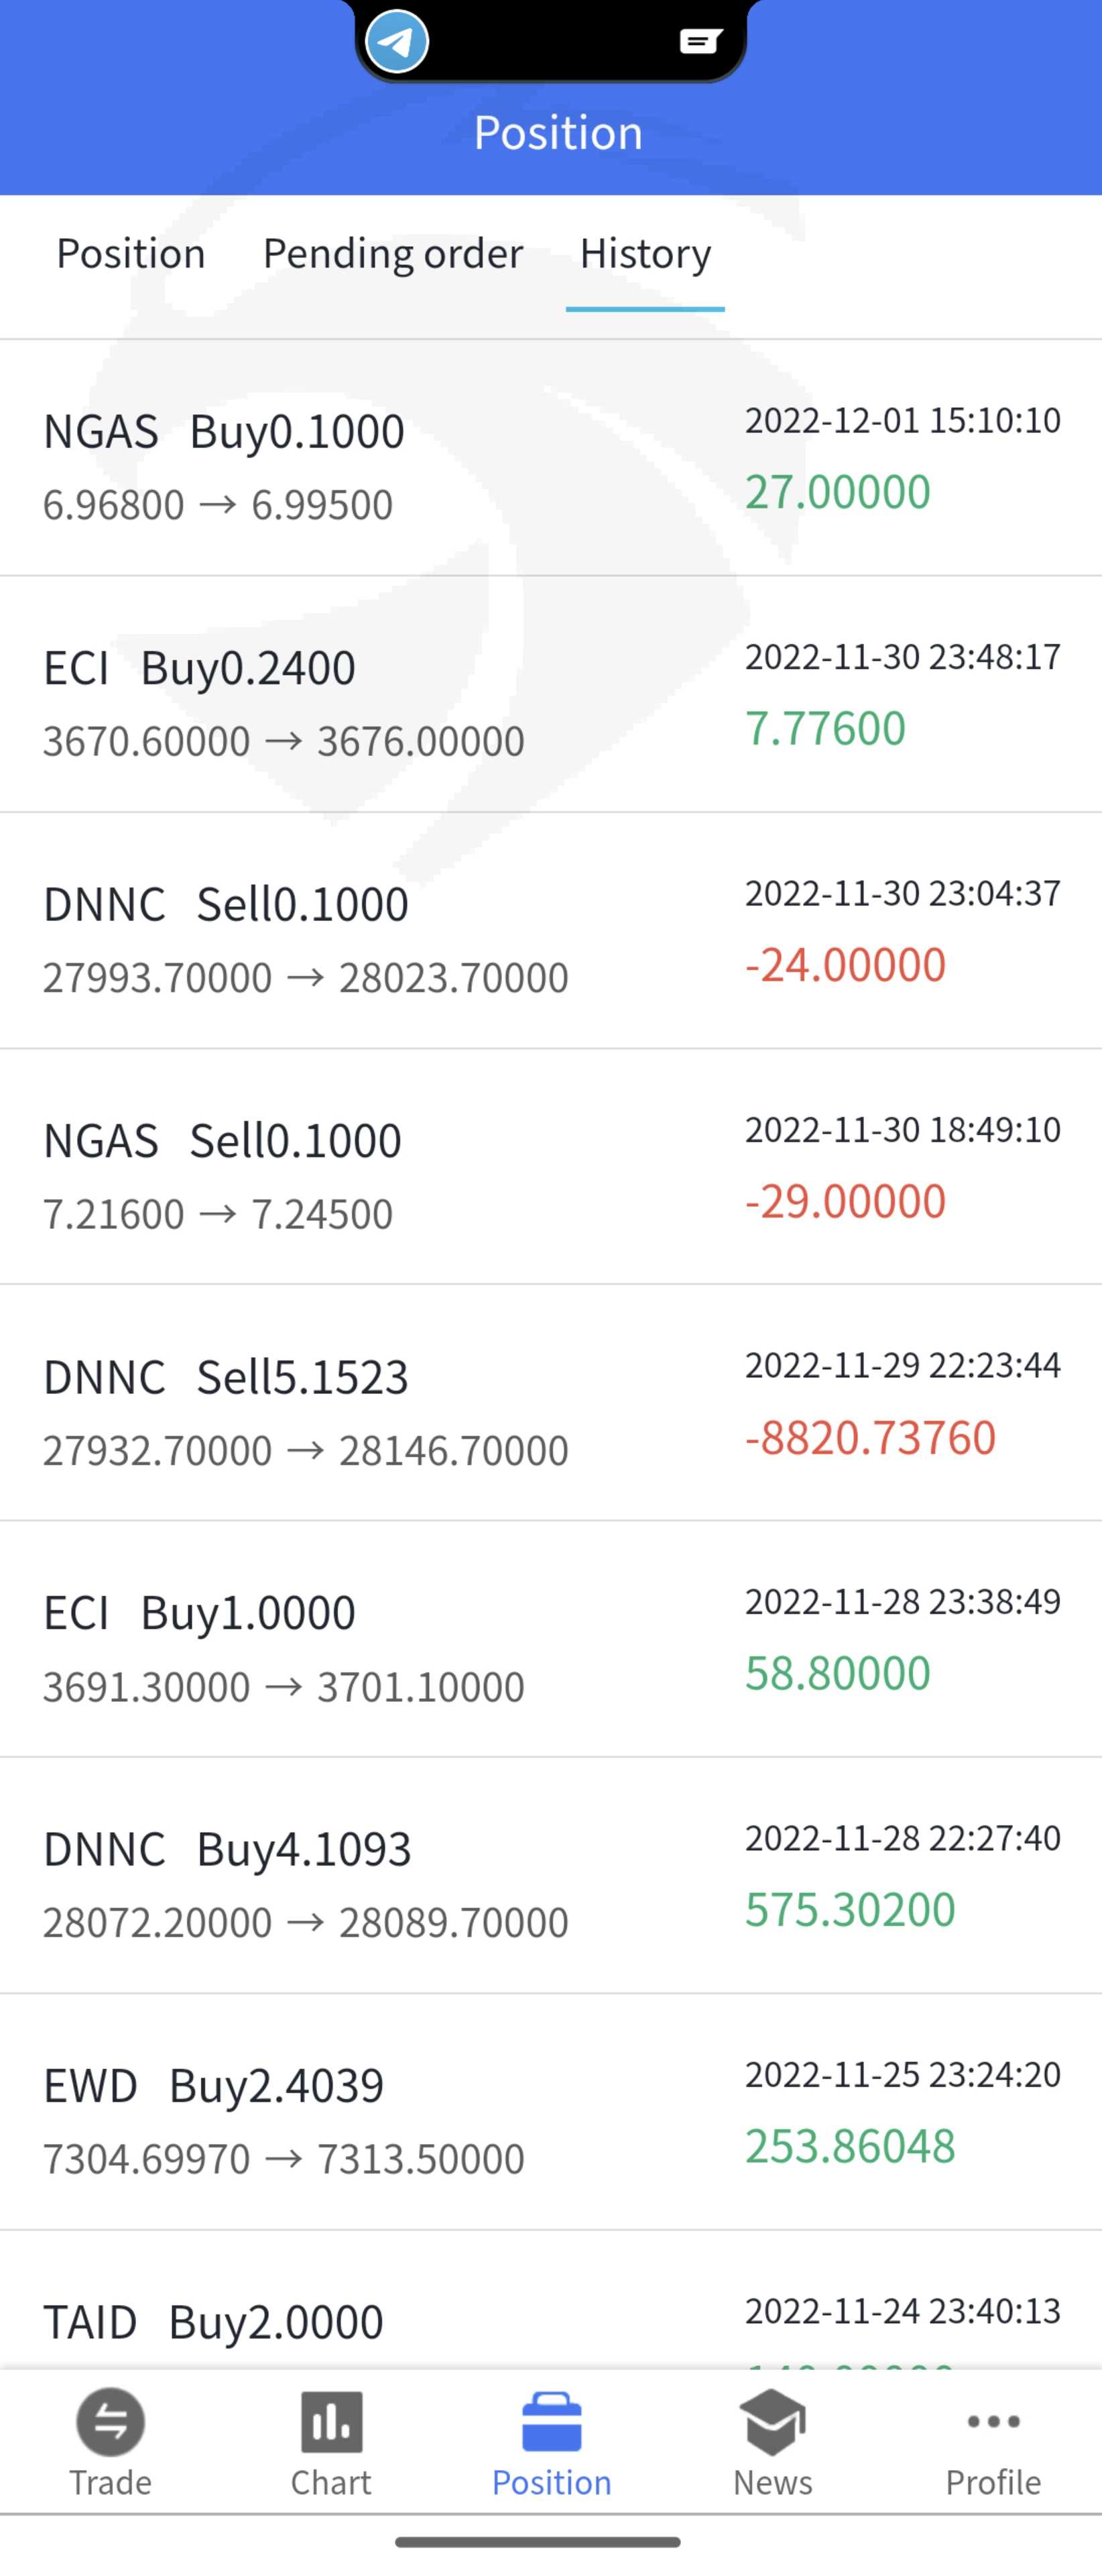The image size is (1102, 2576).
Task: Tap the message icon in the Dynamic Island
Action: 699,41
